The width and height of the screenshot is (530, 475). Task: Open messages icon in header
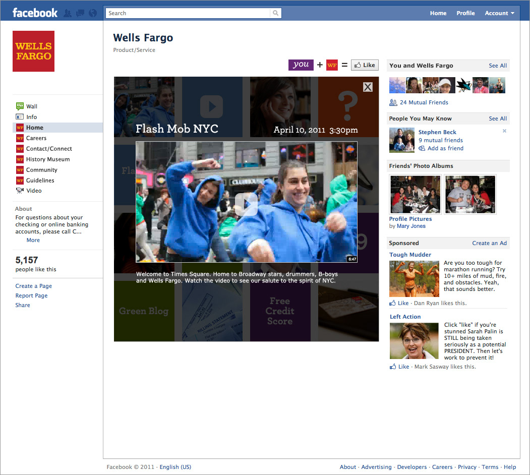(x=80, y=13)
